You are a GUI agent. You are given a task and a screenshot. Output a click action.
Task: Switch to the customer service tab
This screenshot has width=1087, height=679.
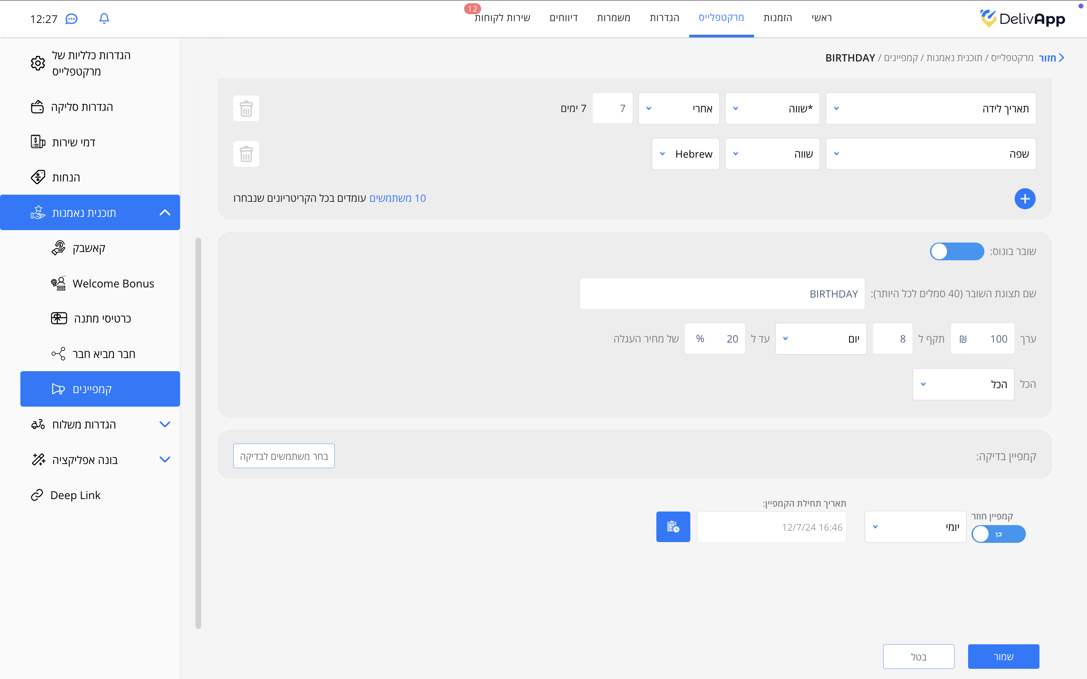point(502,18)
